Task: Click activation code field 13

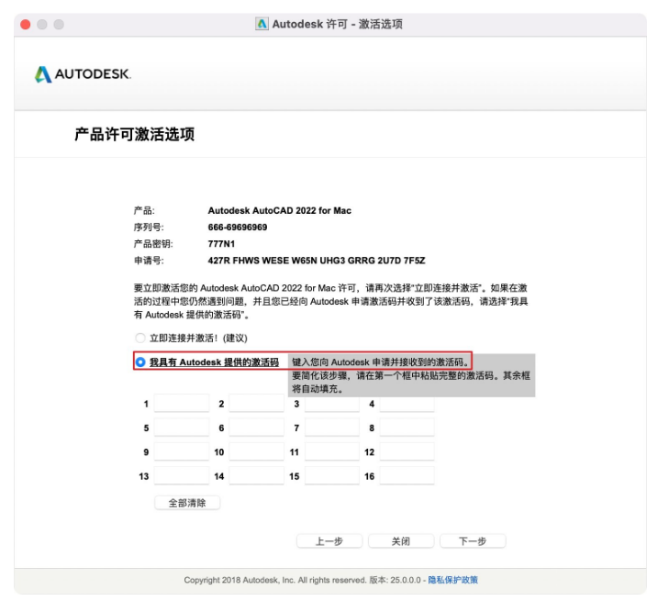Action: point(182,476)
